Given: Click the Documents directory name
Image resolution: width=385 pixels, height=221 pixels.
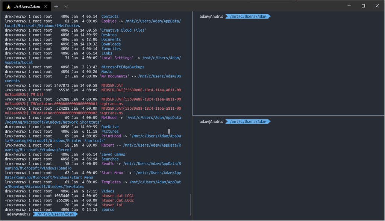Looking at the screenshot, I should [111, 39].
